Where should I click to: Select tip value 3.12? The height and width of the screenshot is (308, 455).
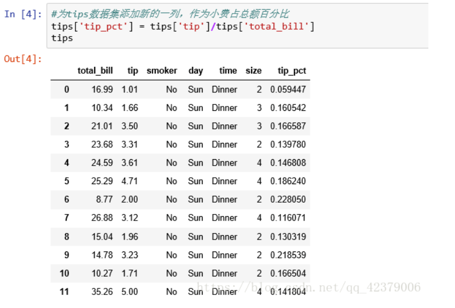130,218
